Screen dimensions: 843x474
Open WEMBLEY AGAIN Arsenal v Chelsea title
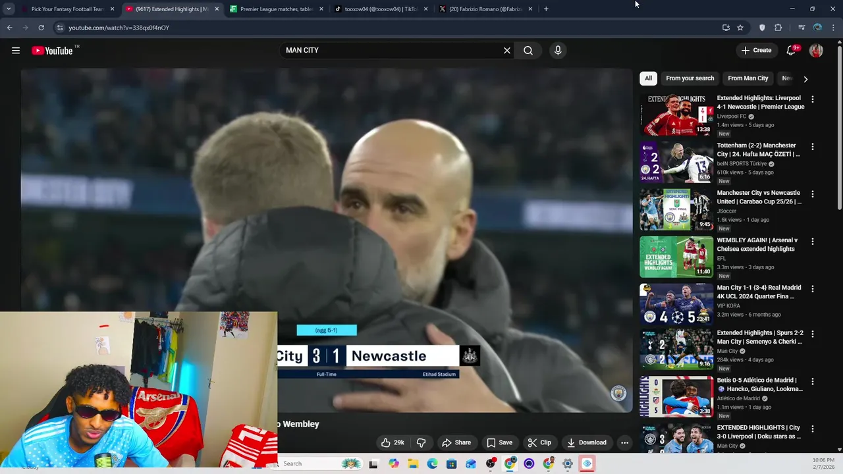click(x=757, y=245)
